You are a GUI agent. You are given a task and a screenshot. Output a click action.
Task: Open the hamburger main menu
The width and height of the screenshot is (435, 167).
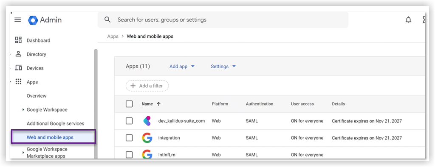(x=18, y=20)
